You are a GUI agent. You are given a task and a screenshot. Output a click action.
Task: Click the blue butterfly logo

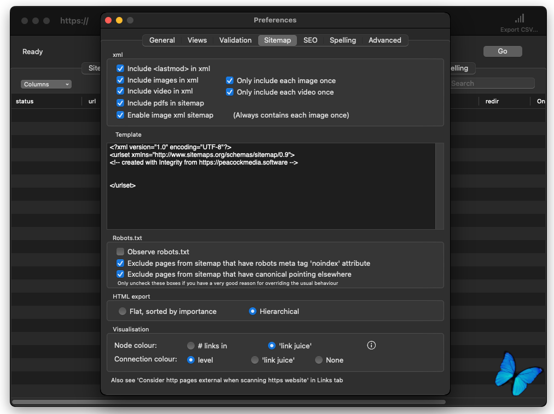click(518, 373)
